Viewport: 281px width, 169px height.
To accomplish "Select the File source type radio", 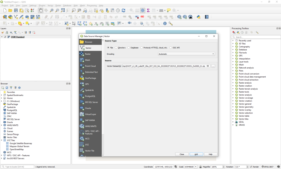I will click(x=108, y=47).
